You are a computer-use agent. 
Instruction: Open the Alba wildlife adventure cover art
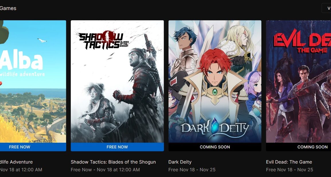[x=33, y=81]
